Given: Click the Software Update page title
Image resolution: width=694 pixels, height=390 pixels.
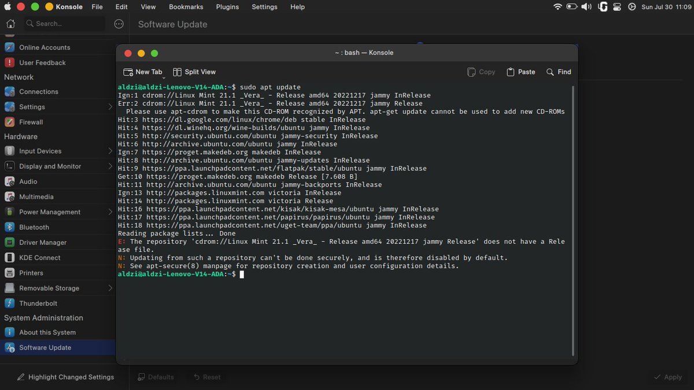Looking at the screenshot, I should pos(172,24).
